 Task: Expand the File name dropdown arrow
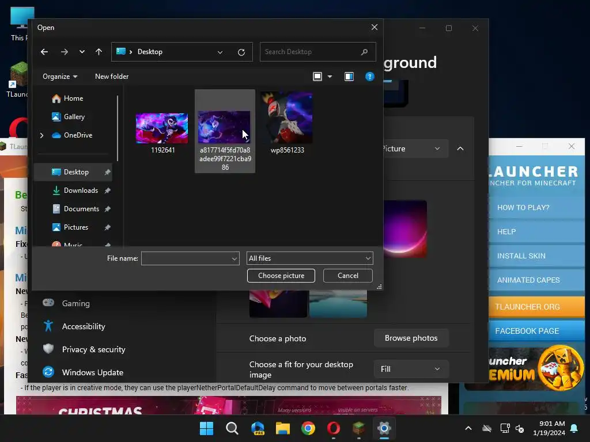(235, 258)
